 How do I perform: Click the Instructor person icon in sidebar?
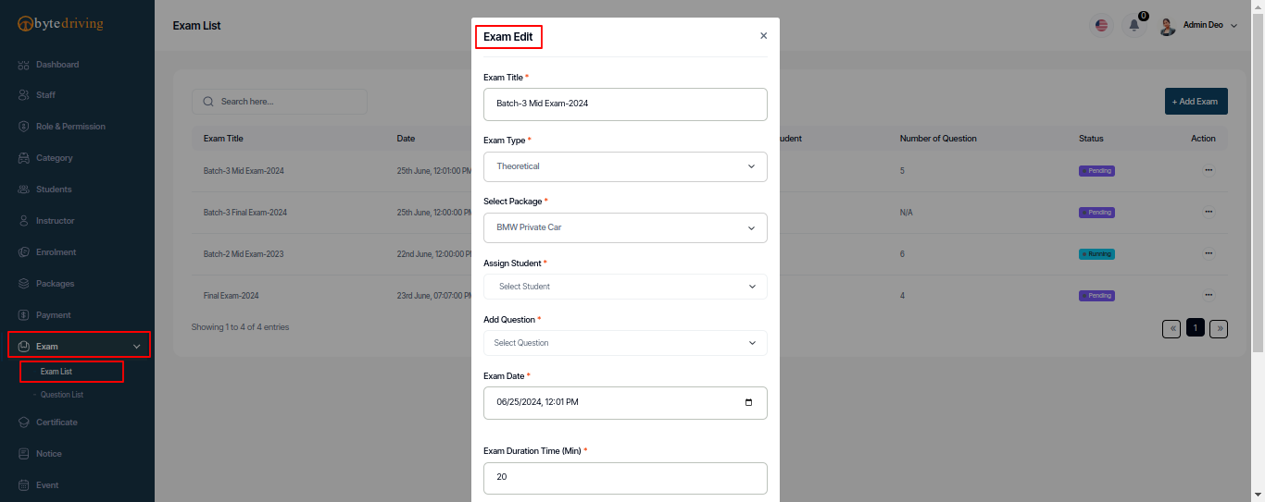[x=24, y=221]
